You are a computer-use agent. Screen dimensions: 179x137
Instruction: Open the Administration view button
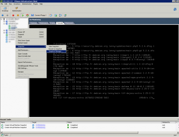coord(17,9)
